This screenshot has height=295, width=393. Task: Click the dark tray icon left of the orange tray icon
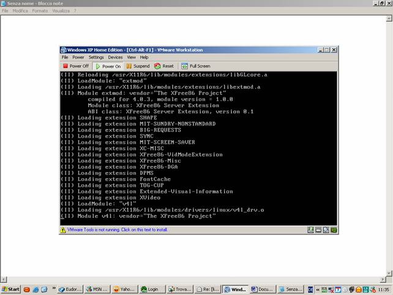click(351, 289)
